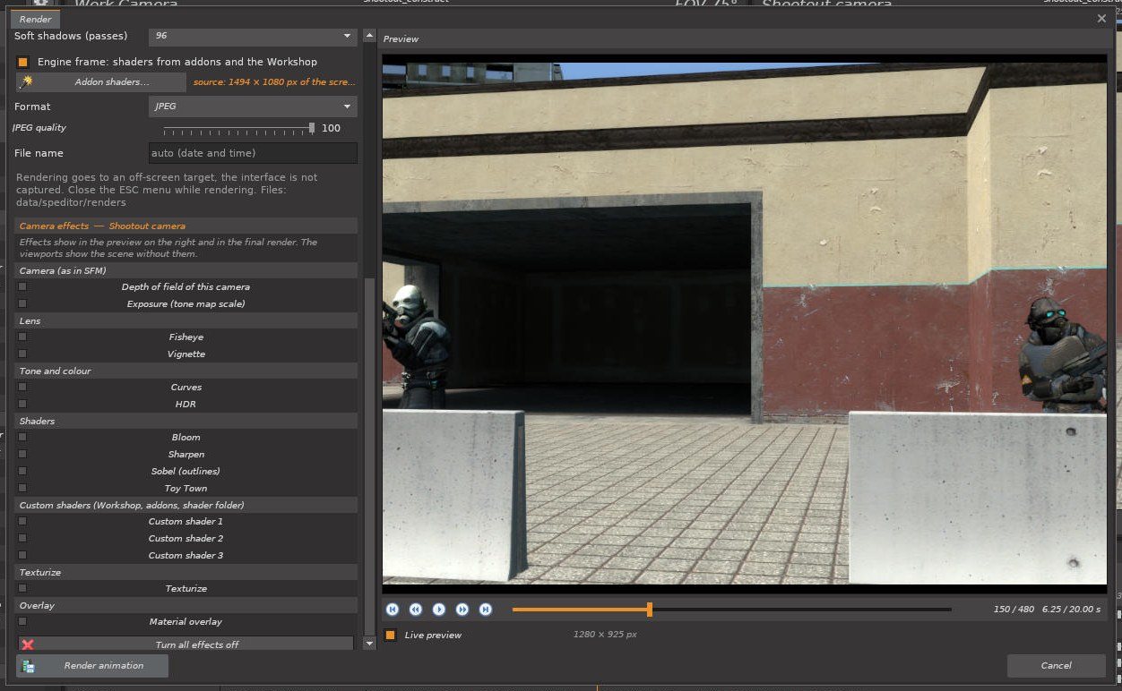Click the 'Camera (as in SFM)' section header
The height and width of the screenshot is (691, 1122).
[x=186, y=270]
